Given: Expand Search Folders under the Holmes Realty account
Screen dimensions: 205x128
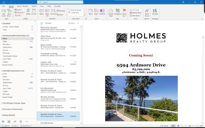Looking at the screenshot, I should 2,65.
